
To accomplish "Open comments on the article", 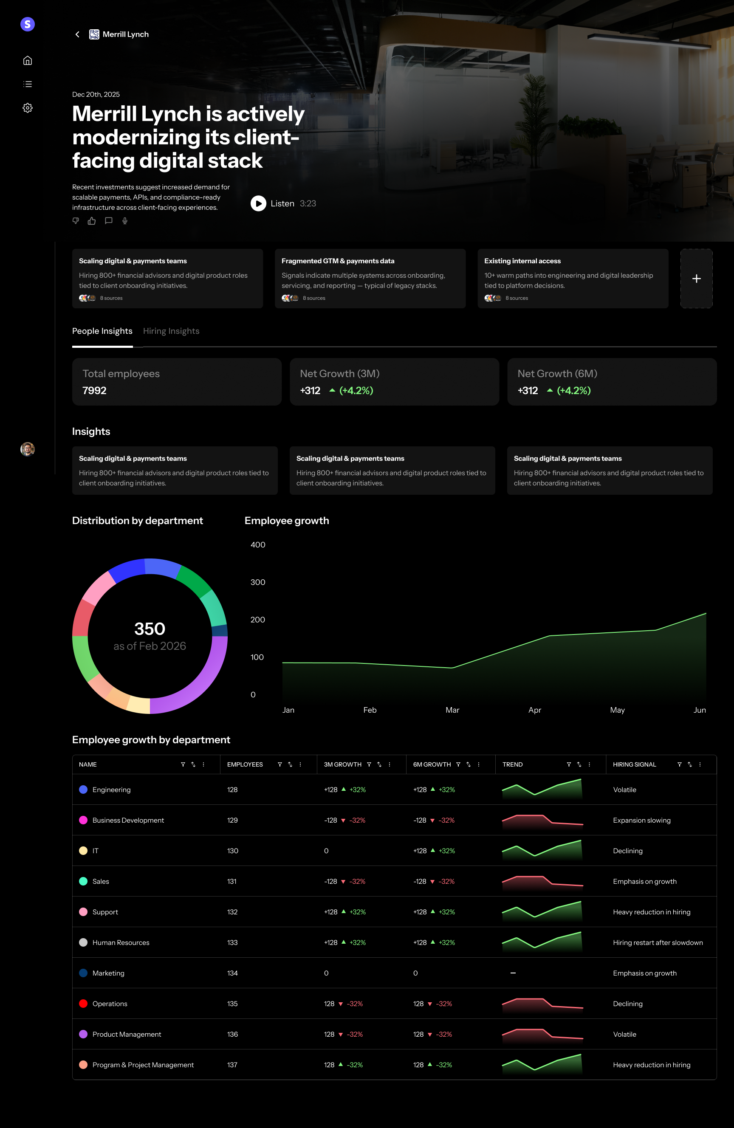I will pos(109,220).
